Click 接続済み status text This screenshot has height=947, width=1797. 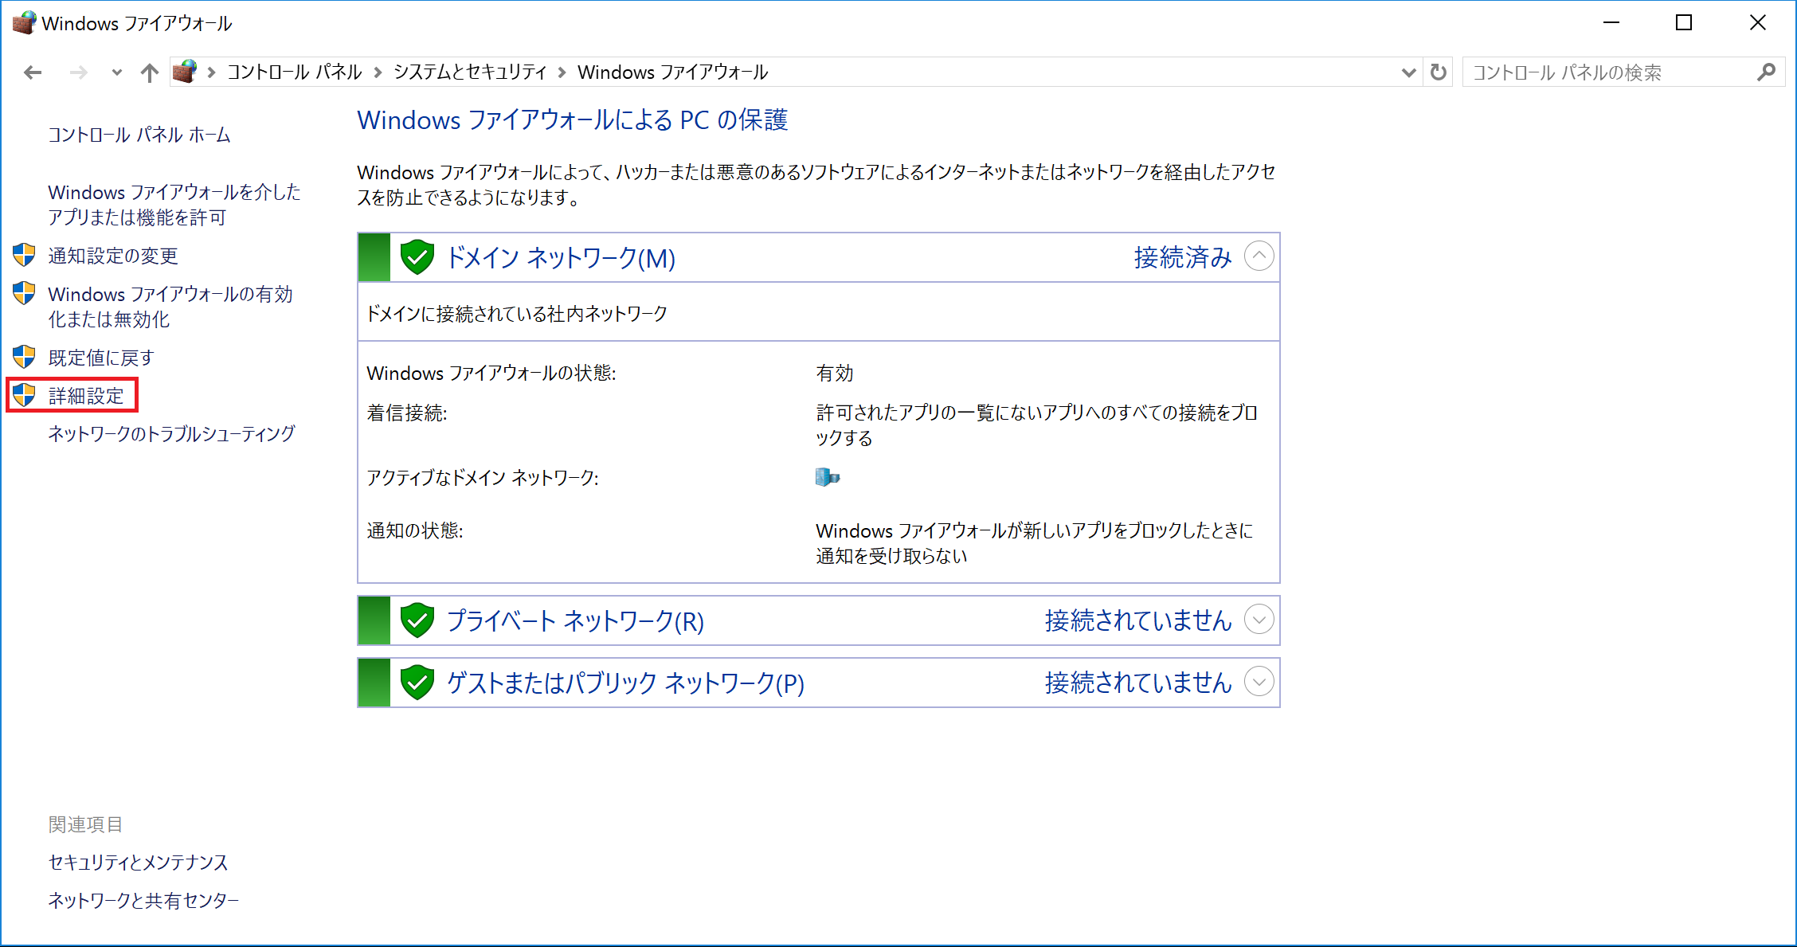(1183, 257)
